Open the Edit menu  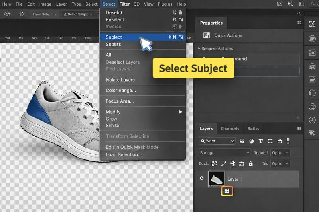point(31,4)
